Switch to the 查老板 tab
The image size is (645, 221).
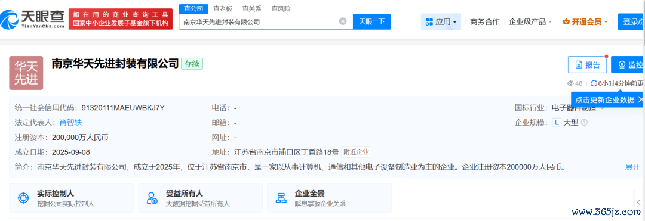point(223,8)
